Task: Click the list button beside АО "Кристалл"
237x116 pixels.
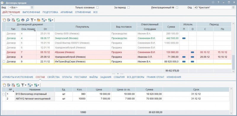Action: tap(233, 7)
